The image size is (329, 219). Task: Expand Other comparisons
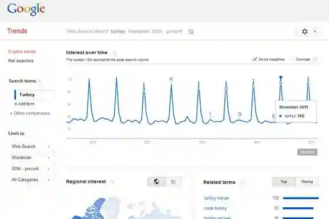[x=30, y=113]
